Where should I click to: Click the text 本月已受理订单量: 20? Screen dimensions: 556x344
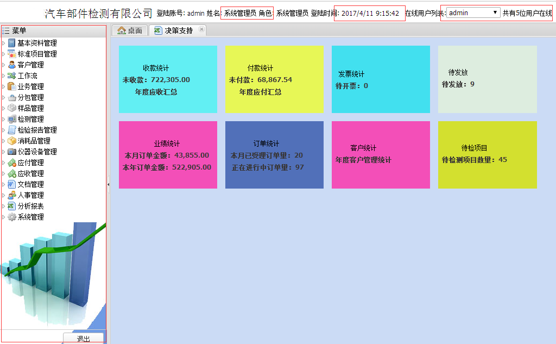(x=267, y=155)
